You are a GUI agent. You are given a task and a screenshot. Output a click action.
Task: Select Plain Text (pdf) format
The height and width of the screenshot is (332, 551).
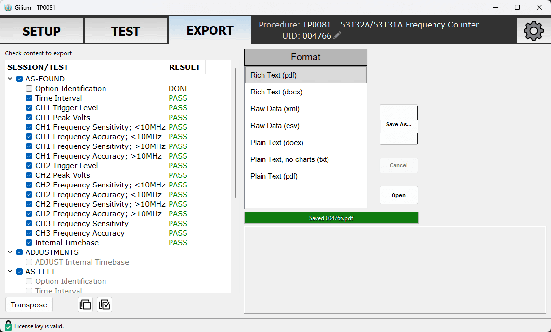[x=306, y=176]
